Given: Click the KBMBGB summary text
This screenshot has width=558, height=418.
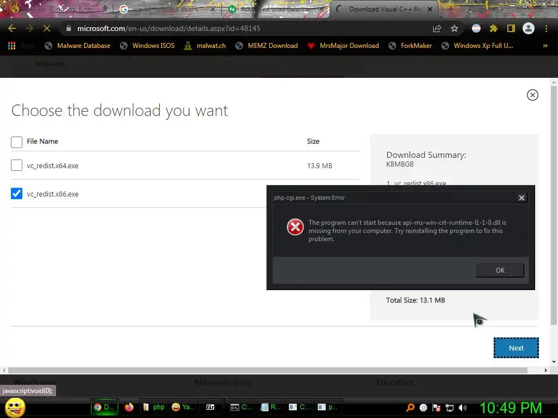Looking at the screenshot, I should pyautogui.click(x=400, y=164).
